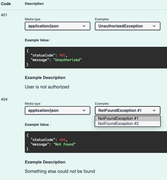
Task: Click the 404 response code
Action: coord(4,99)
